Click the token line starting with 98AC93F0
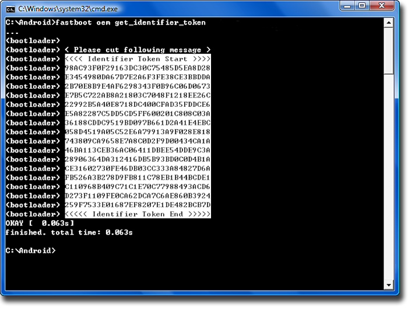Screen dimensions: 408x310 click(x=137, y=68)
